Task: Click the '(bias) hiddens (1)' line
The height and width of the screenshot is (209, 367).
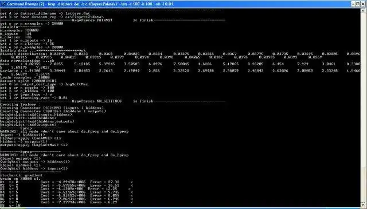Action: click(x=20, y=165)
